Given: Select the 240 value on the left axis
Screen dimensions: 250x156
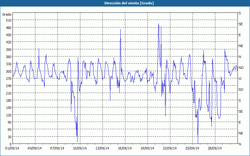Looking at the screenshot, I should pyautogui.click(x=9, y=86).
